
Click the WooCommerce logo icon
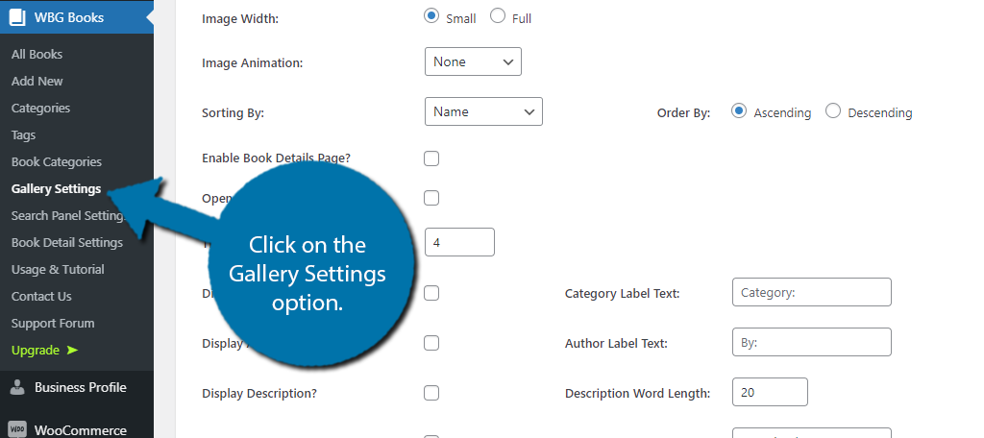pos(17,430)
